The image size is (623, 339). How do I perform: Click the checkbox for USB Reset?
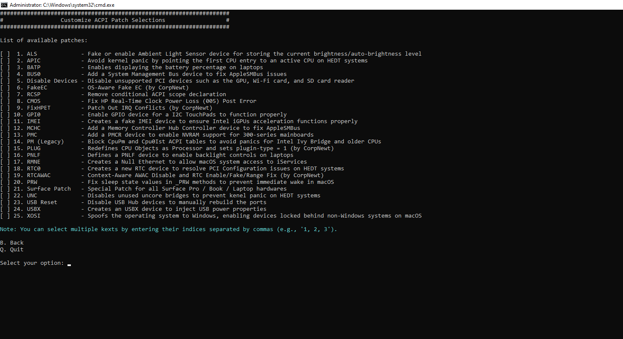pyautogui.click(x=5, y=202)
